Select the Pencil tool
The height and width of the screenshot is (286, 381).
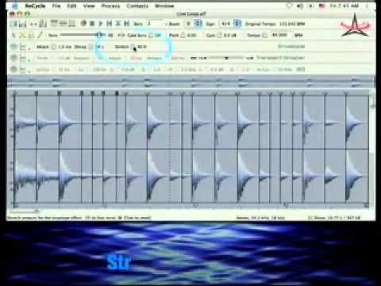[x=40, y=35]
